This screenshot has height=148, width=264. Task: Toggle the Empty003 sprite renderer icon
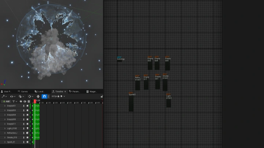[x=27, y=110]
